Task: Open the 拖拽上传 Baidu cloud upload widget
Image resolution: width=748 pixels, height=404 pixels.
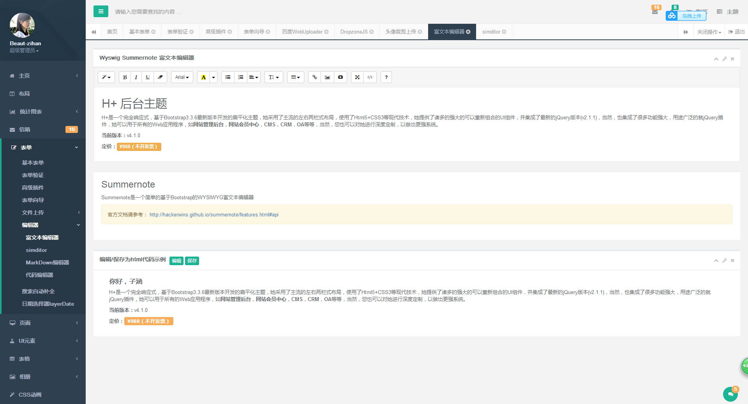Action: (686, 16)
